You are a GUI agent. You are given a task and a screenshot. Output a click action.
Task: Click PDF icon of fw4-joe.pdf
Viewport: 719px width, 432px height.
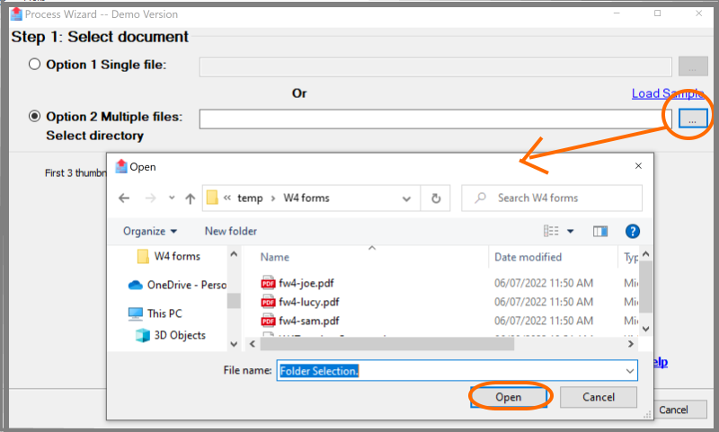(268, 283)
